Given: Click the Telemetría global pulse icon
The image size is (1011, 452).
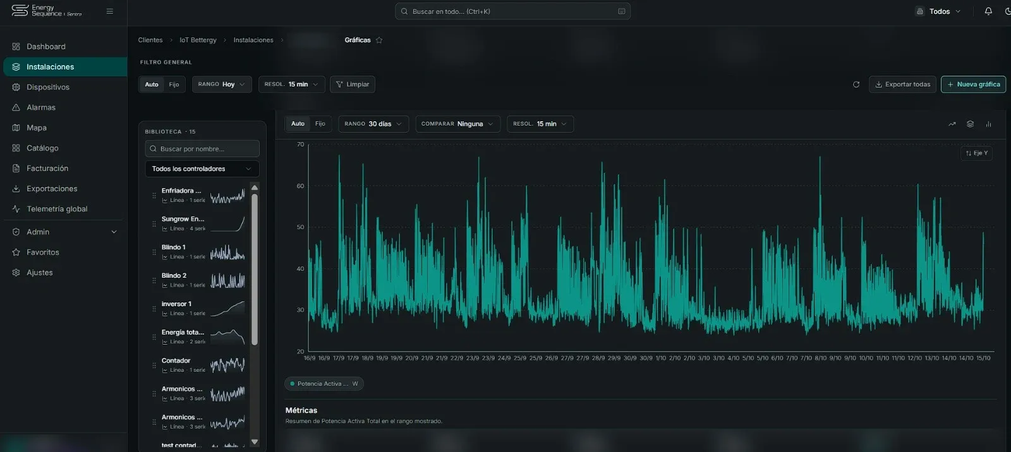Looking at the screenshot, I should pos(16,209).
